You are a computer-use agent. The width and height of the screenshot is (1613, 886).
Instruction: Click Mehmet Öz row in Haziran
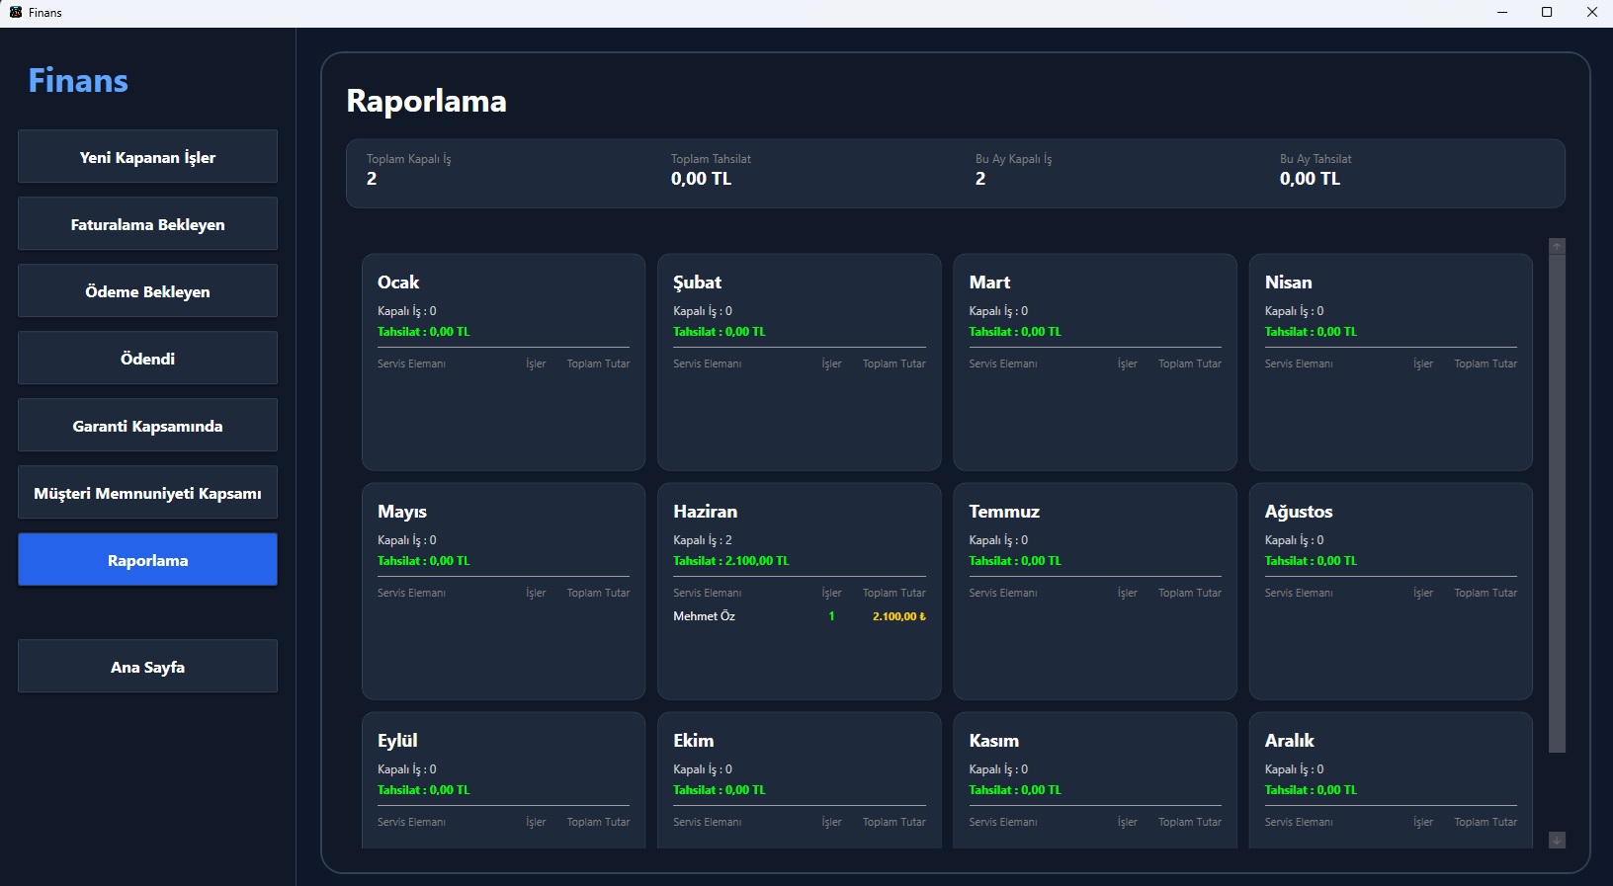coord(799,616)
